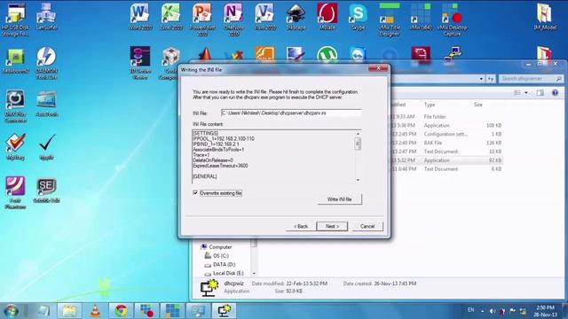
Task: Select the uTorrent desktop icon
Action: point(327,55)
